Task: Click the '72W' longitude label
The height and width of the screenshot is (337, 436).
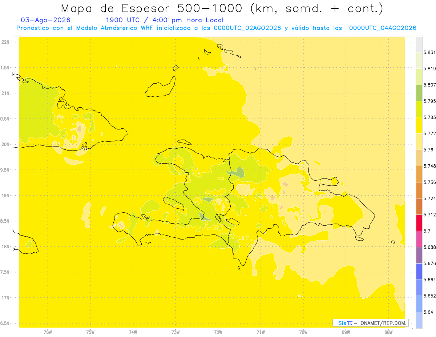Action: pos(218,332)
